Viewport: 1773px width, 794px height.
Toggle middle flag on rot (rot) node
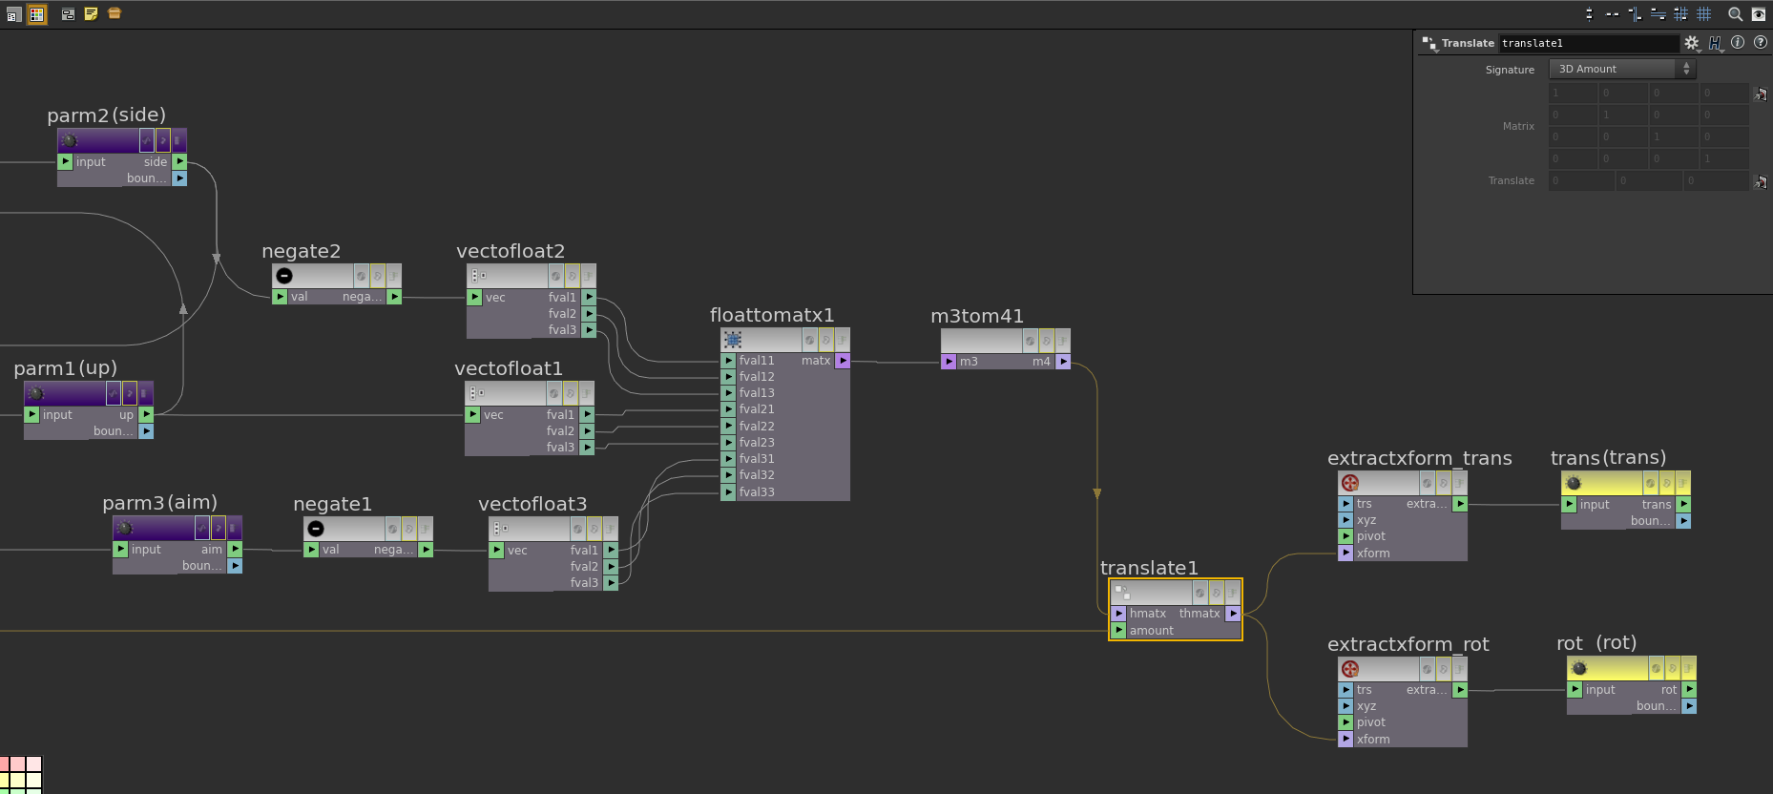pos(1673,669)
